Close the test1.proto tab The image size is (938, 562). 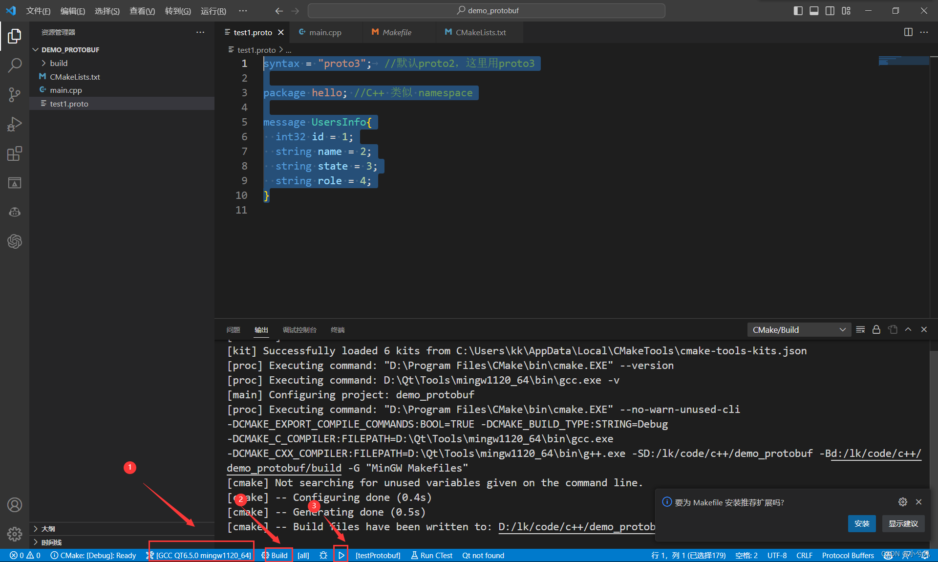(281, 32)
